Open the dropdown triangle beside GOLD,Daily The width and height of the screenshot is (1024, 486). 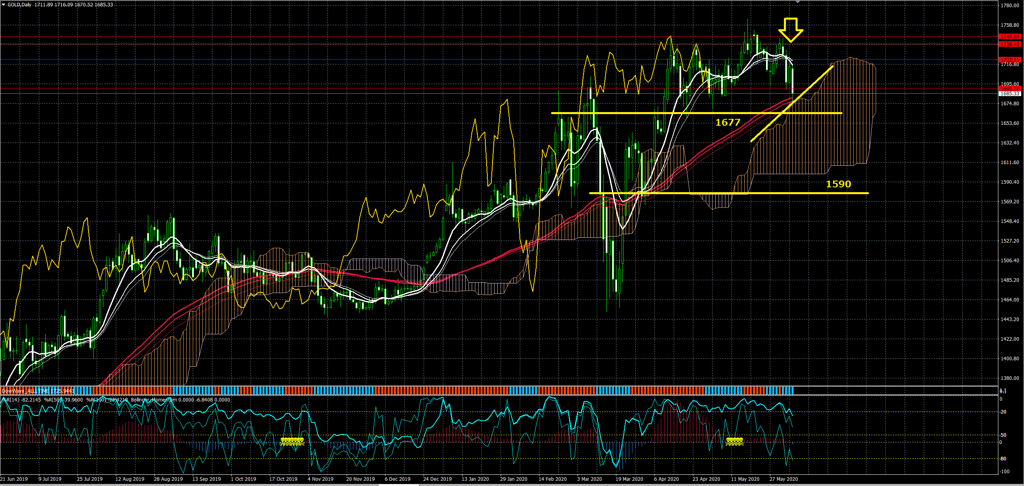pyautogui.click(x=3, y=4)
